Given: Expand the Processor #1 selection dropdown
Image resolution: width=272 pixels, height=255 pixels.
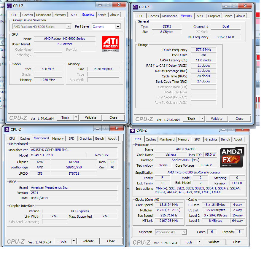Looking at the screenshot, I should tap(184, 232).
